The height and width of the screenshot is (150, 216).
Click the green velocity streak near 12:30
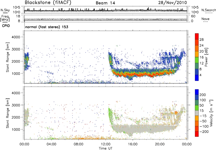pos(111,116)
